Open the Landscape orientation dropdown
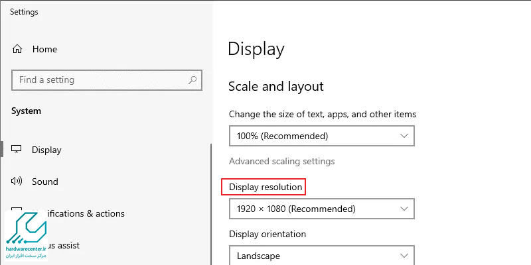This screenshot has height=265, width=531. (321, 256)
